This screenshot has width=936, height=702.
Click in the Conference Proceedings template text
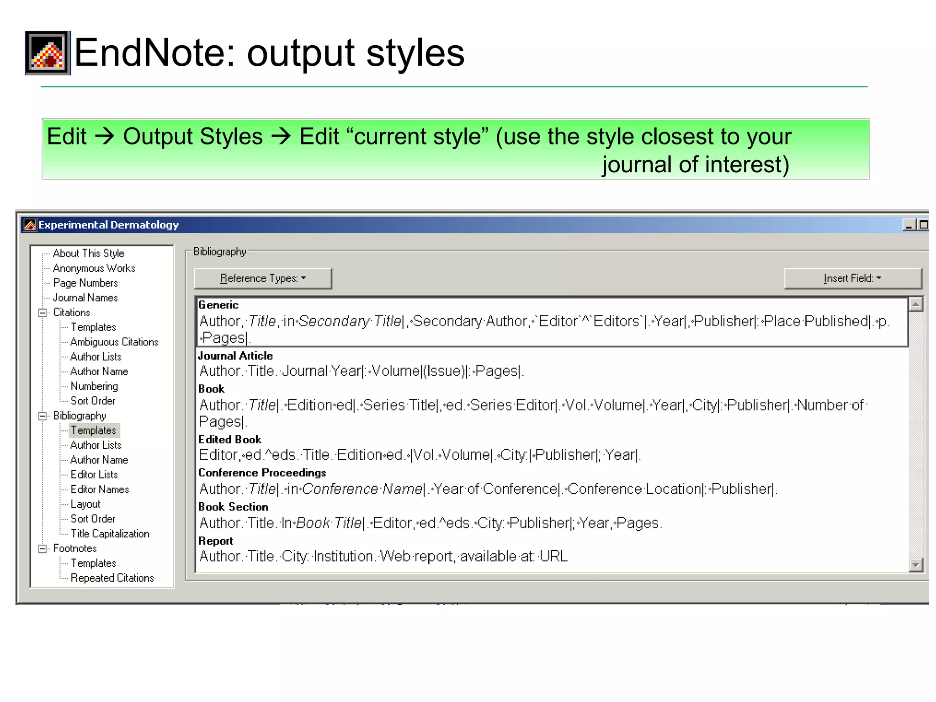[x=488, y=489]
